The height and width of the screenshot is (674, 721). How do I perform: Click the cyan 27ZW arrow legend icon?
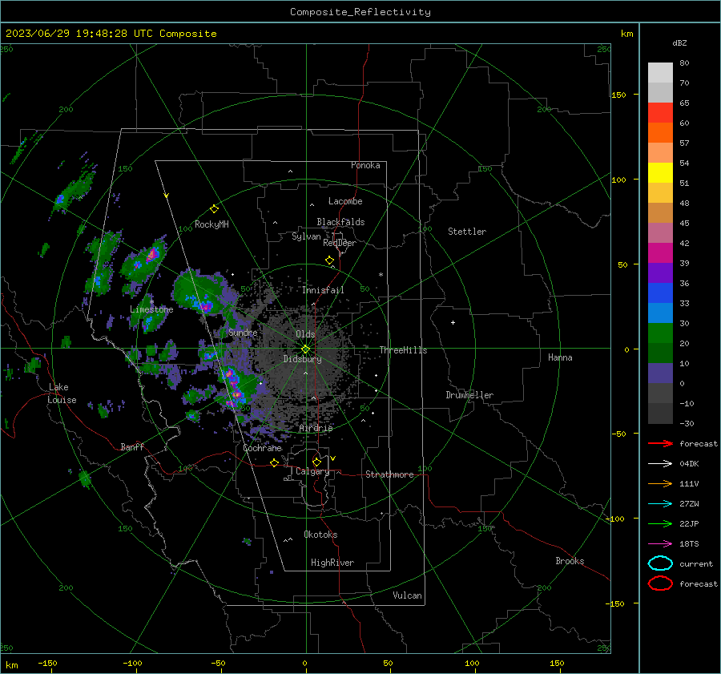point(660,504)
